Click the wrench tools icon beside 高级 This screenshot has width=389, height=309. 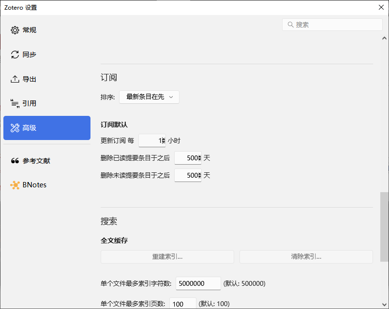(15, 128)
